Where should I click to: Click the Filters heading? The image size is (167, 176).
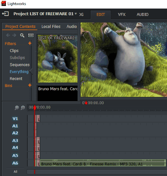point(10,44)
